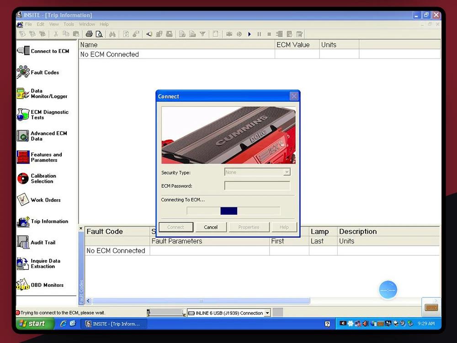Open the OBD Monitors icon
Viewport: 457px width, 343px height.
pyautogui.click(x=23, y=285)
